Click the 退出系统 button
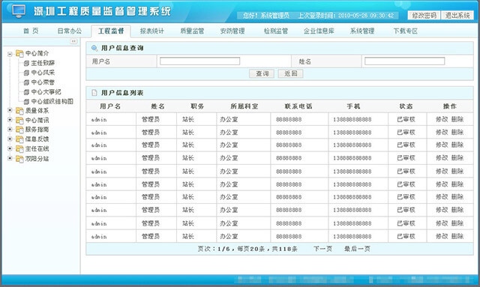 point(457,15)
